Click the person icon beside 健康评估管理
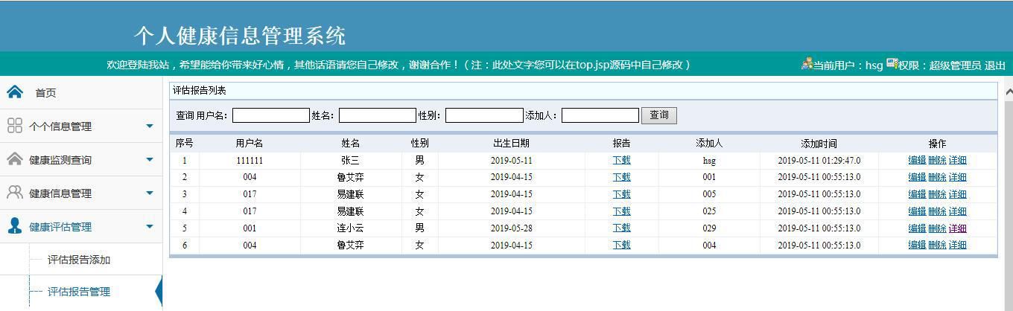Viewport: 1013px width, 311px height. tap(15, 226)
